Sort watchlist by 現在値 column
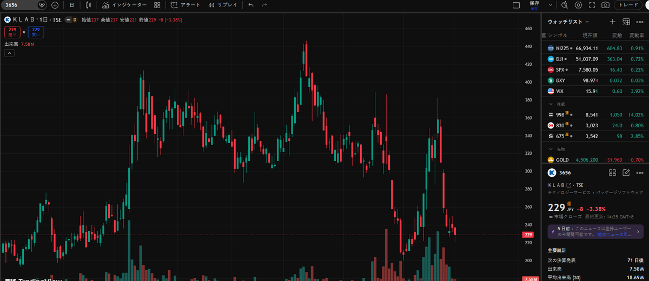The width and height of the screenshot is (649, 281). (x=590, y=35)
